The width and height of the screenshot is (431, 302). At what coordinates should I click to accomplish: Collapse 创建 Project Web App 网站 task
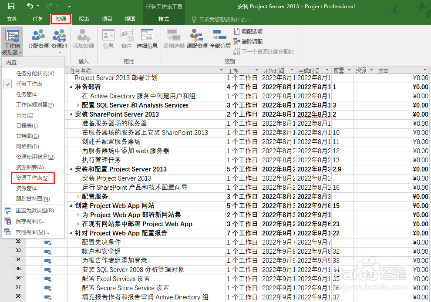[71, 206]
